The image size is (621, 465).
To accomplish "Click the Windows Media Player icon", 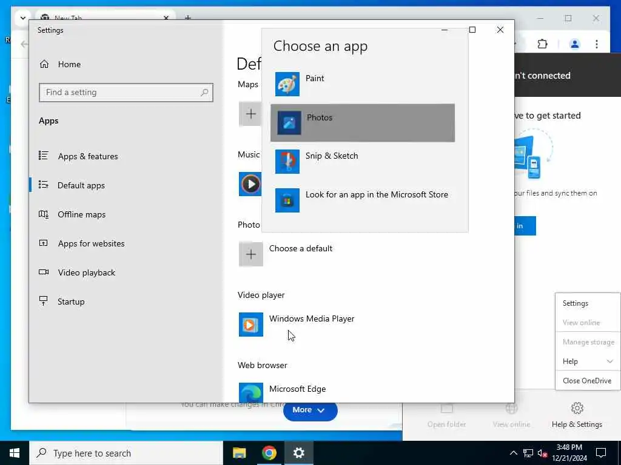I will (250, 325).
